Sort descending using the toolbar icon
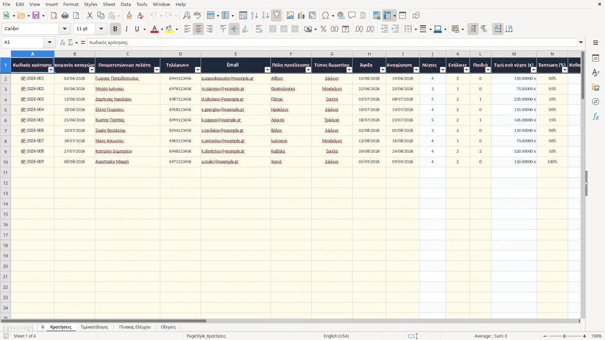Image resolution: width=605 pixels, height=340 pixels. point(265,16)
